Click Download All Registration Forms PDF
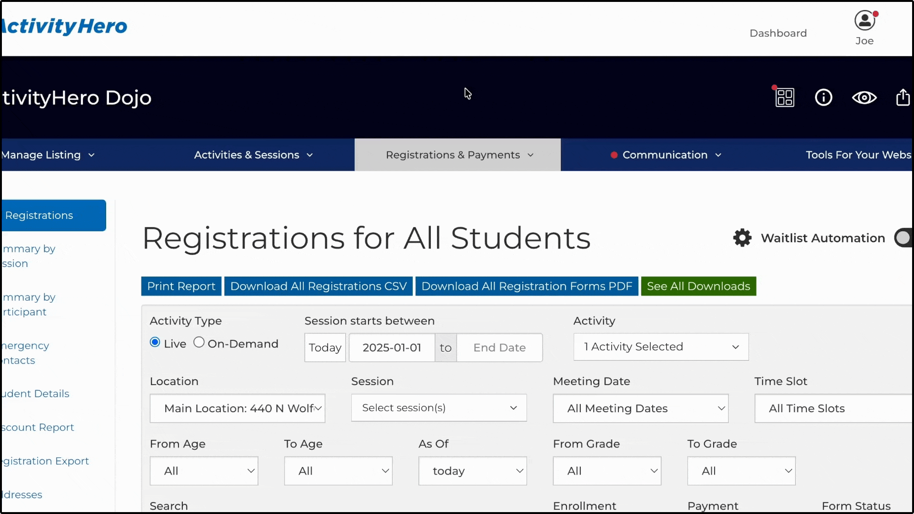The width and height of the screenshot is (914, 514). pyautogui.click(x=527, y=287)
